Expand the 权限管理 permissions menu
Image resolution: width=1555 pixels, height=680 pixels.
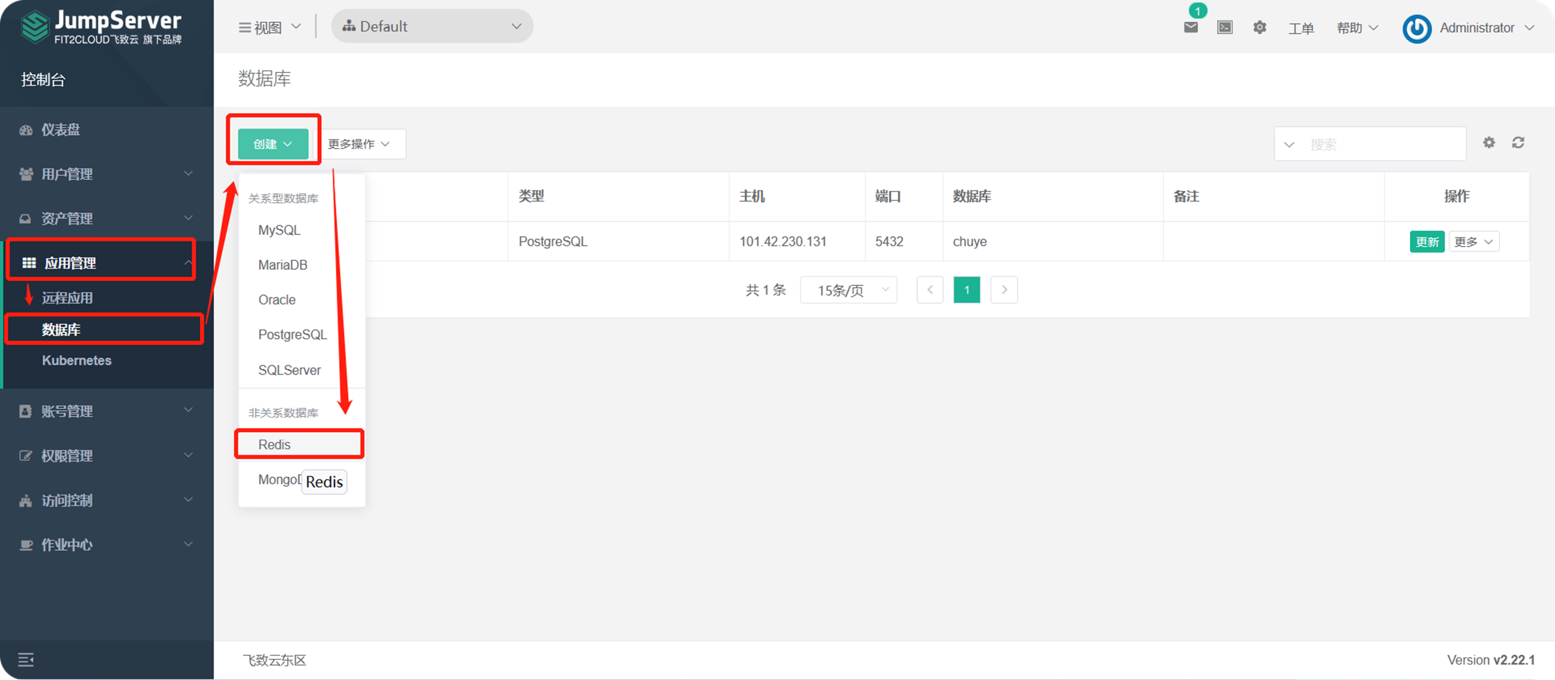click(x=67, y=456)
